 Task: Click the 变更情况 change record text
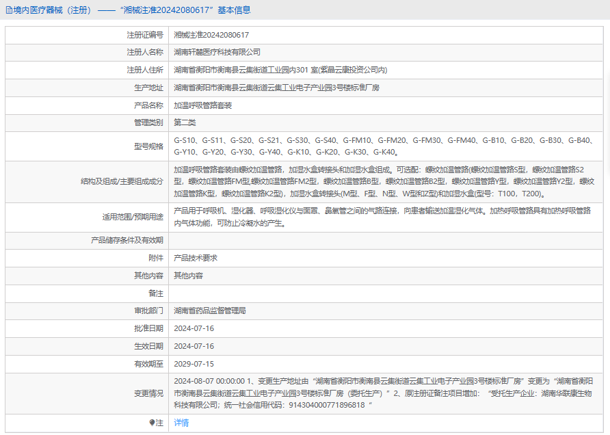tap(383, 393)
